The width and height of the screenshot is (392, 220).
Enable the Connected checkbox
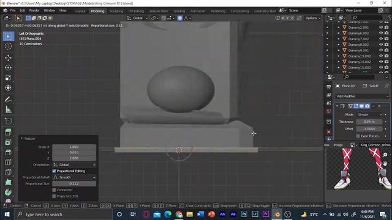54,190
